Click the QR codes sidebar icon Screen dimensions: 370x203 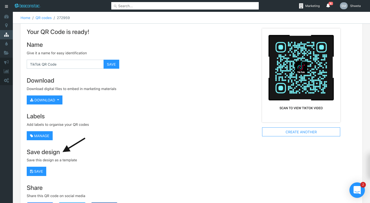[x=6, y=34]
